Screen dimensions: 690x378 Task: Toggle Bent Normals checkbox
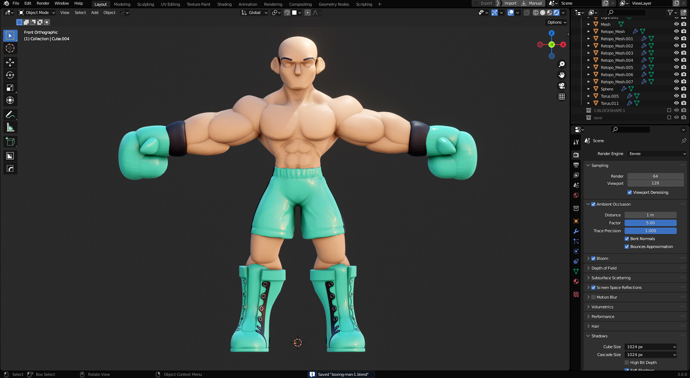pos(627,239)
